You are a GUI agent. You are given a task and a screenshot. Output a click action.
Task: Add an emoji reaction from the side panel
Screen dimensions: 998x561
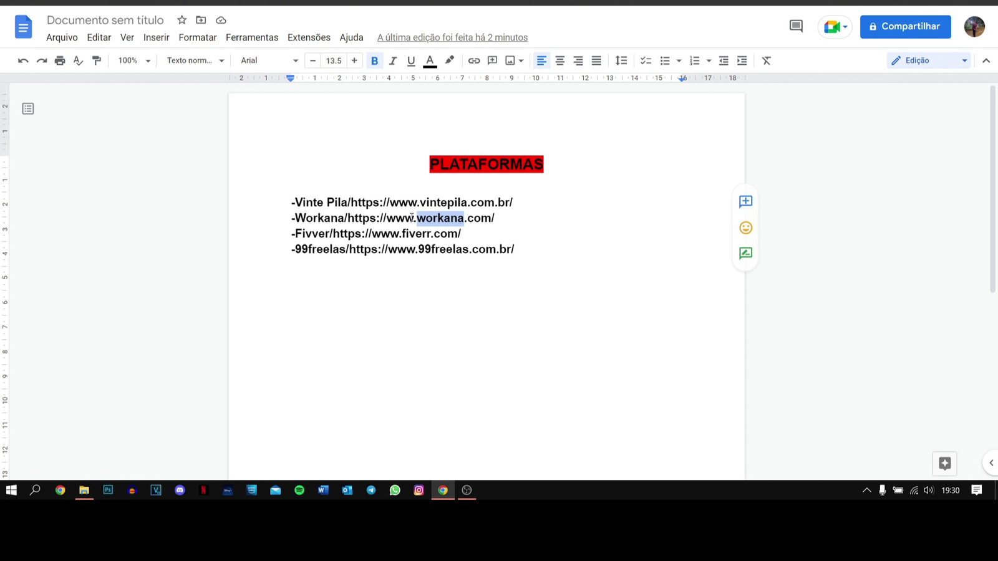[x=745, y=228]
